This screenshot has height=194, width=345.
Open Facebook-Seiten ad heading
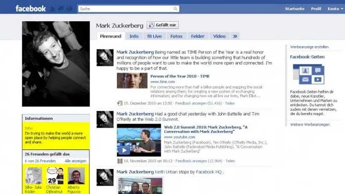tap(307, 57)
